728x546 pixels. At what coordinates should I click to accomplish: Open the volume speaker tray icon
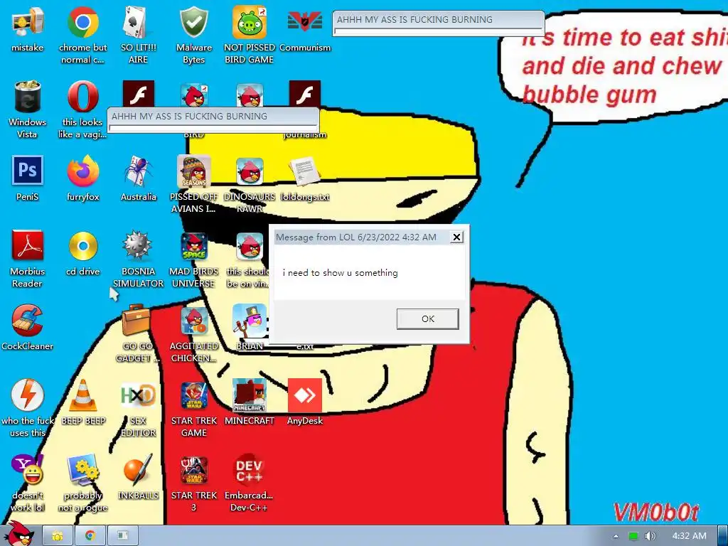(651, 536)
